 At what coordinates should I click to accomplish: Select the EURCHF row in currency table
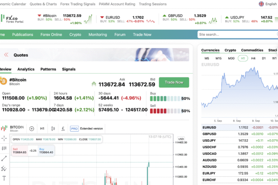240,180
